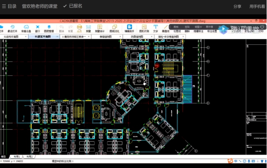Switch to the 伸缩缝剖图 tab

coord(105,37)
